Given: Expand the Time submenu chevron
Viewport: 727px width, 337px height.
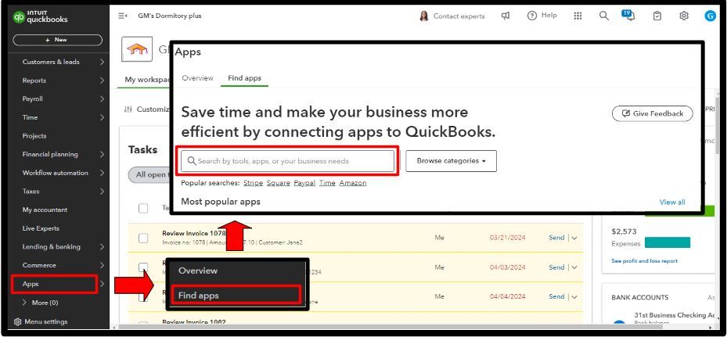Looking at the screenshot, I should click(x=102, y=117).
